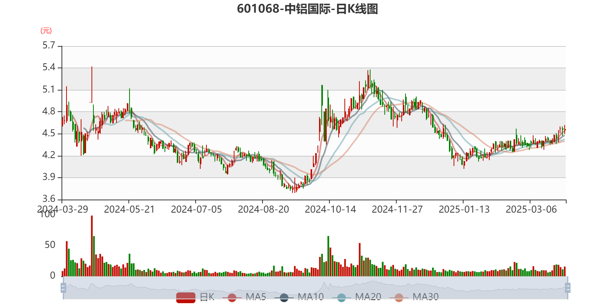
Task: Click the 2024-08-20 date axis label
Action: point(263,210)
